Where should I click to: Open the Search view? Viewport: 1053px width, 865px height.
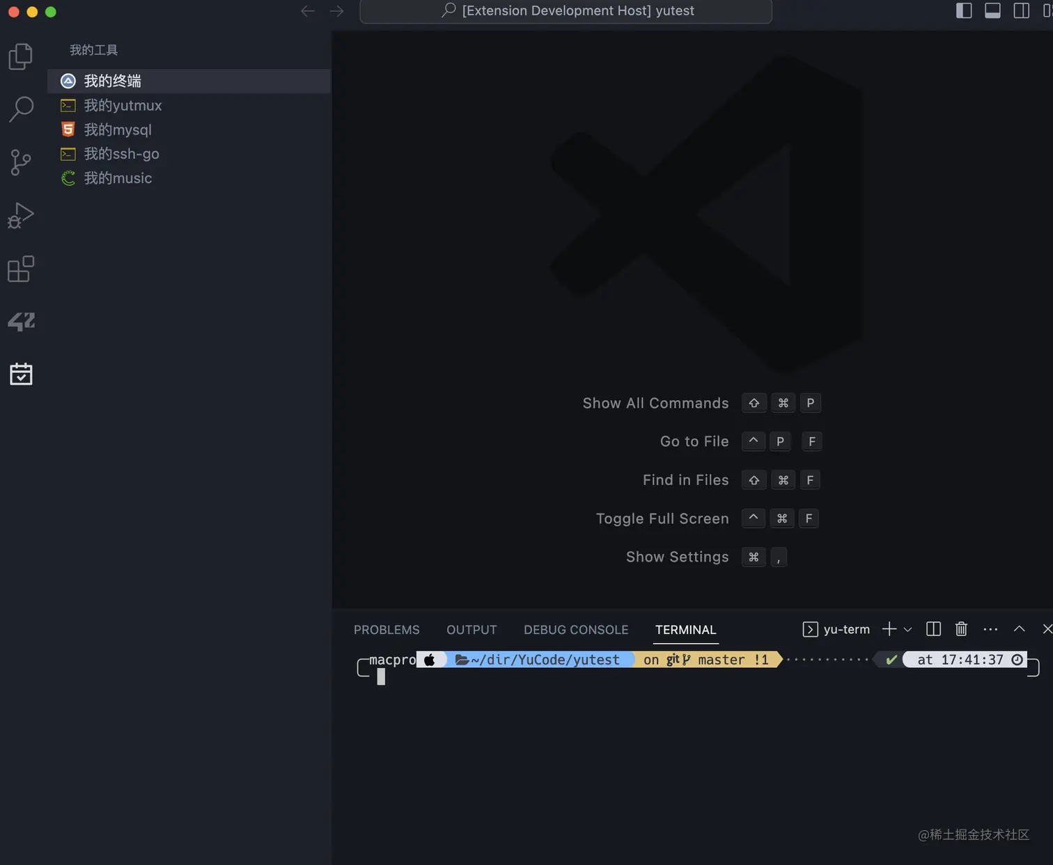[20, 109]
